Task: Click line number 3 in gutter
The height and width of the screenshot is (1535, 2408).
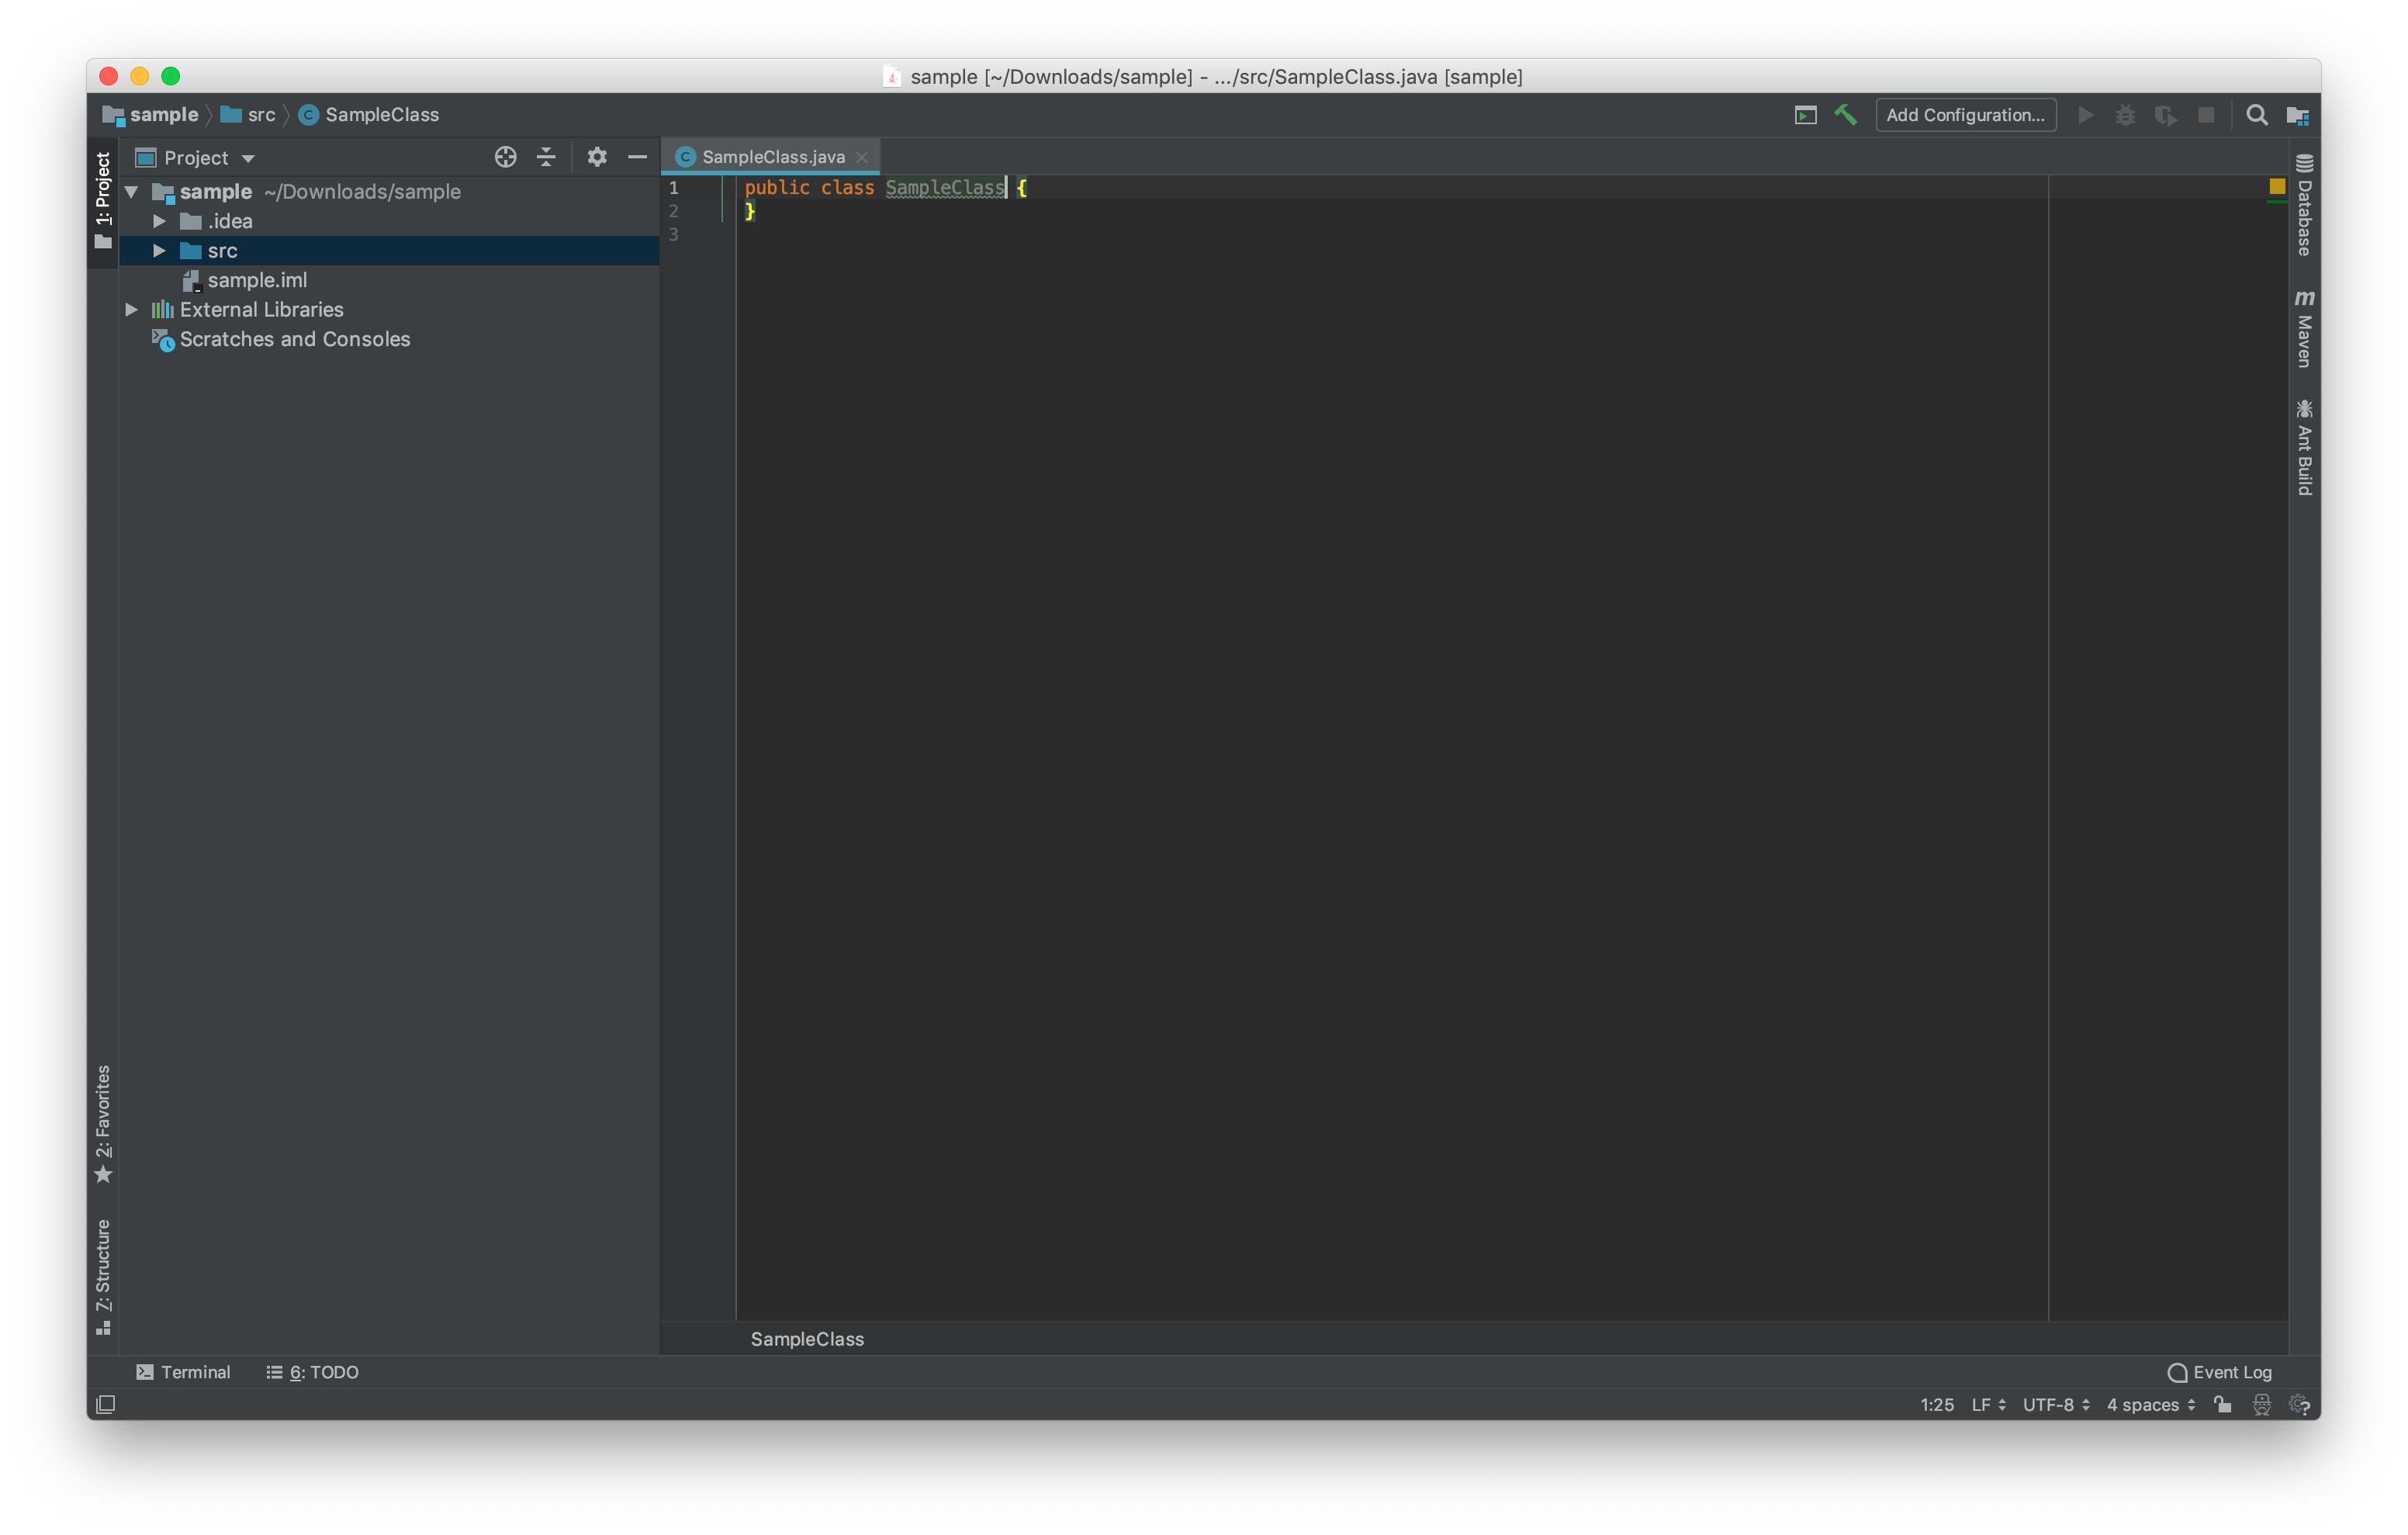Action: 673,234
